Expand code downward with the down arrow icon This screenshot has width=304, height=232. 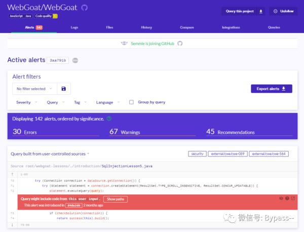coord(12,225)
